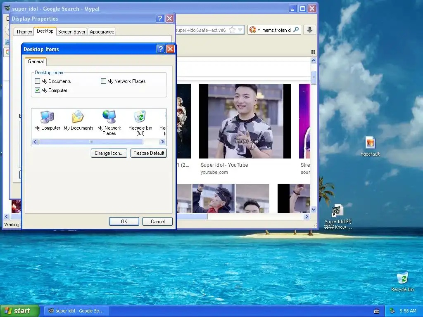This screenshot has width=423, height=317.
Task: Click Mypal raccoon icon in title bar
Action: (7, 8)
